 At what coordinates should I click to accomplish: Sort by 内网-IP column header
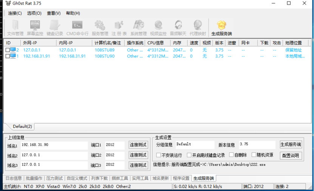pyautogui.click(x=74, y=43)
